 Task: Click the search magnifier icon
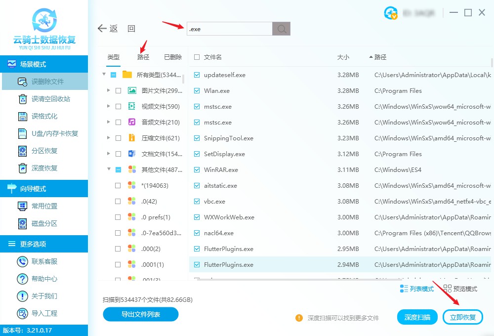281,29
